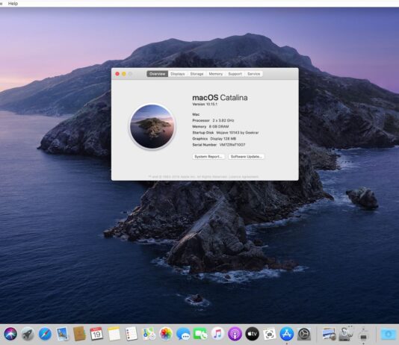Switch to the Memory tab
The image size is (399, 345).
point(216,74)
